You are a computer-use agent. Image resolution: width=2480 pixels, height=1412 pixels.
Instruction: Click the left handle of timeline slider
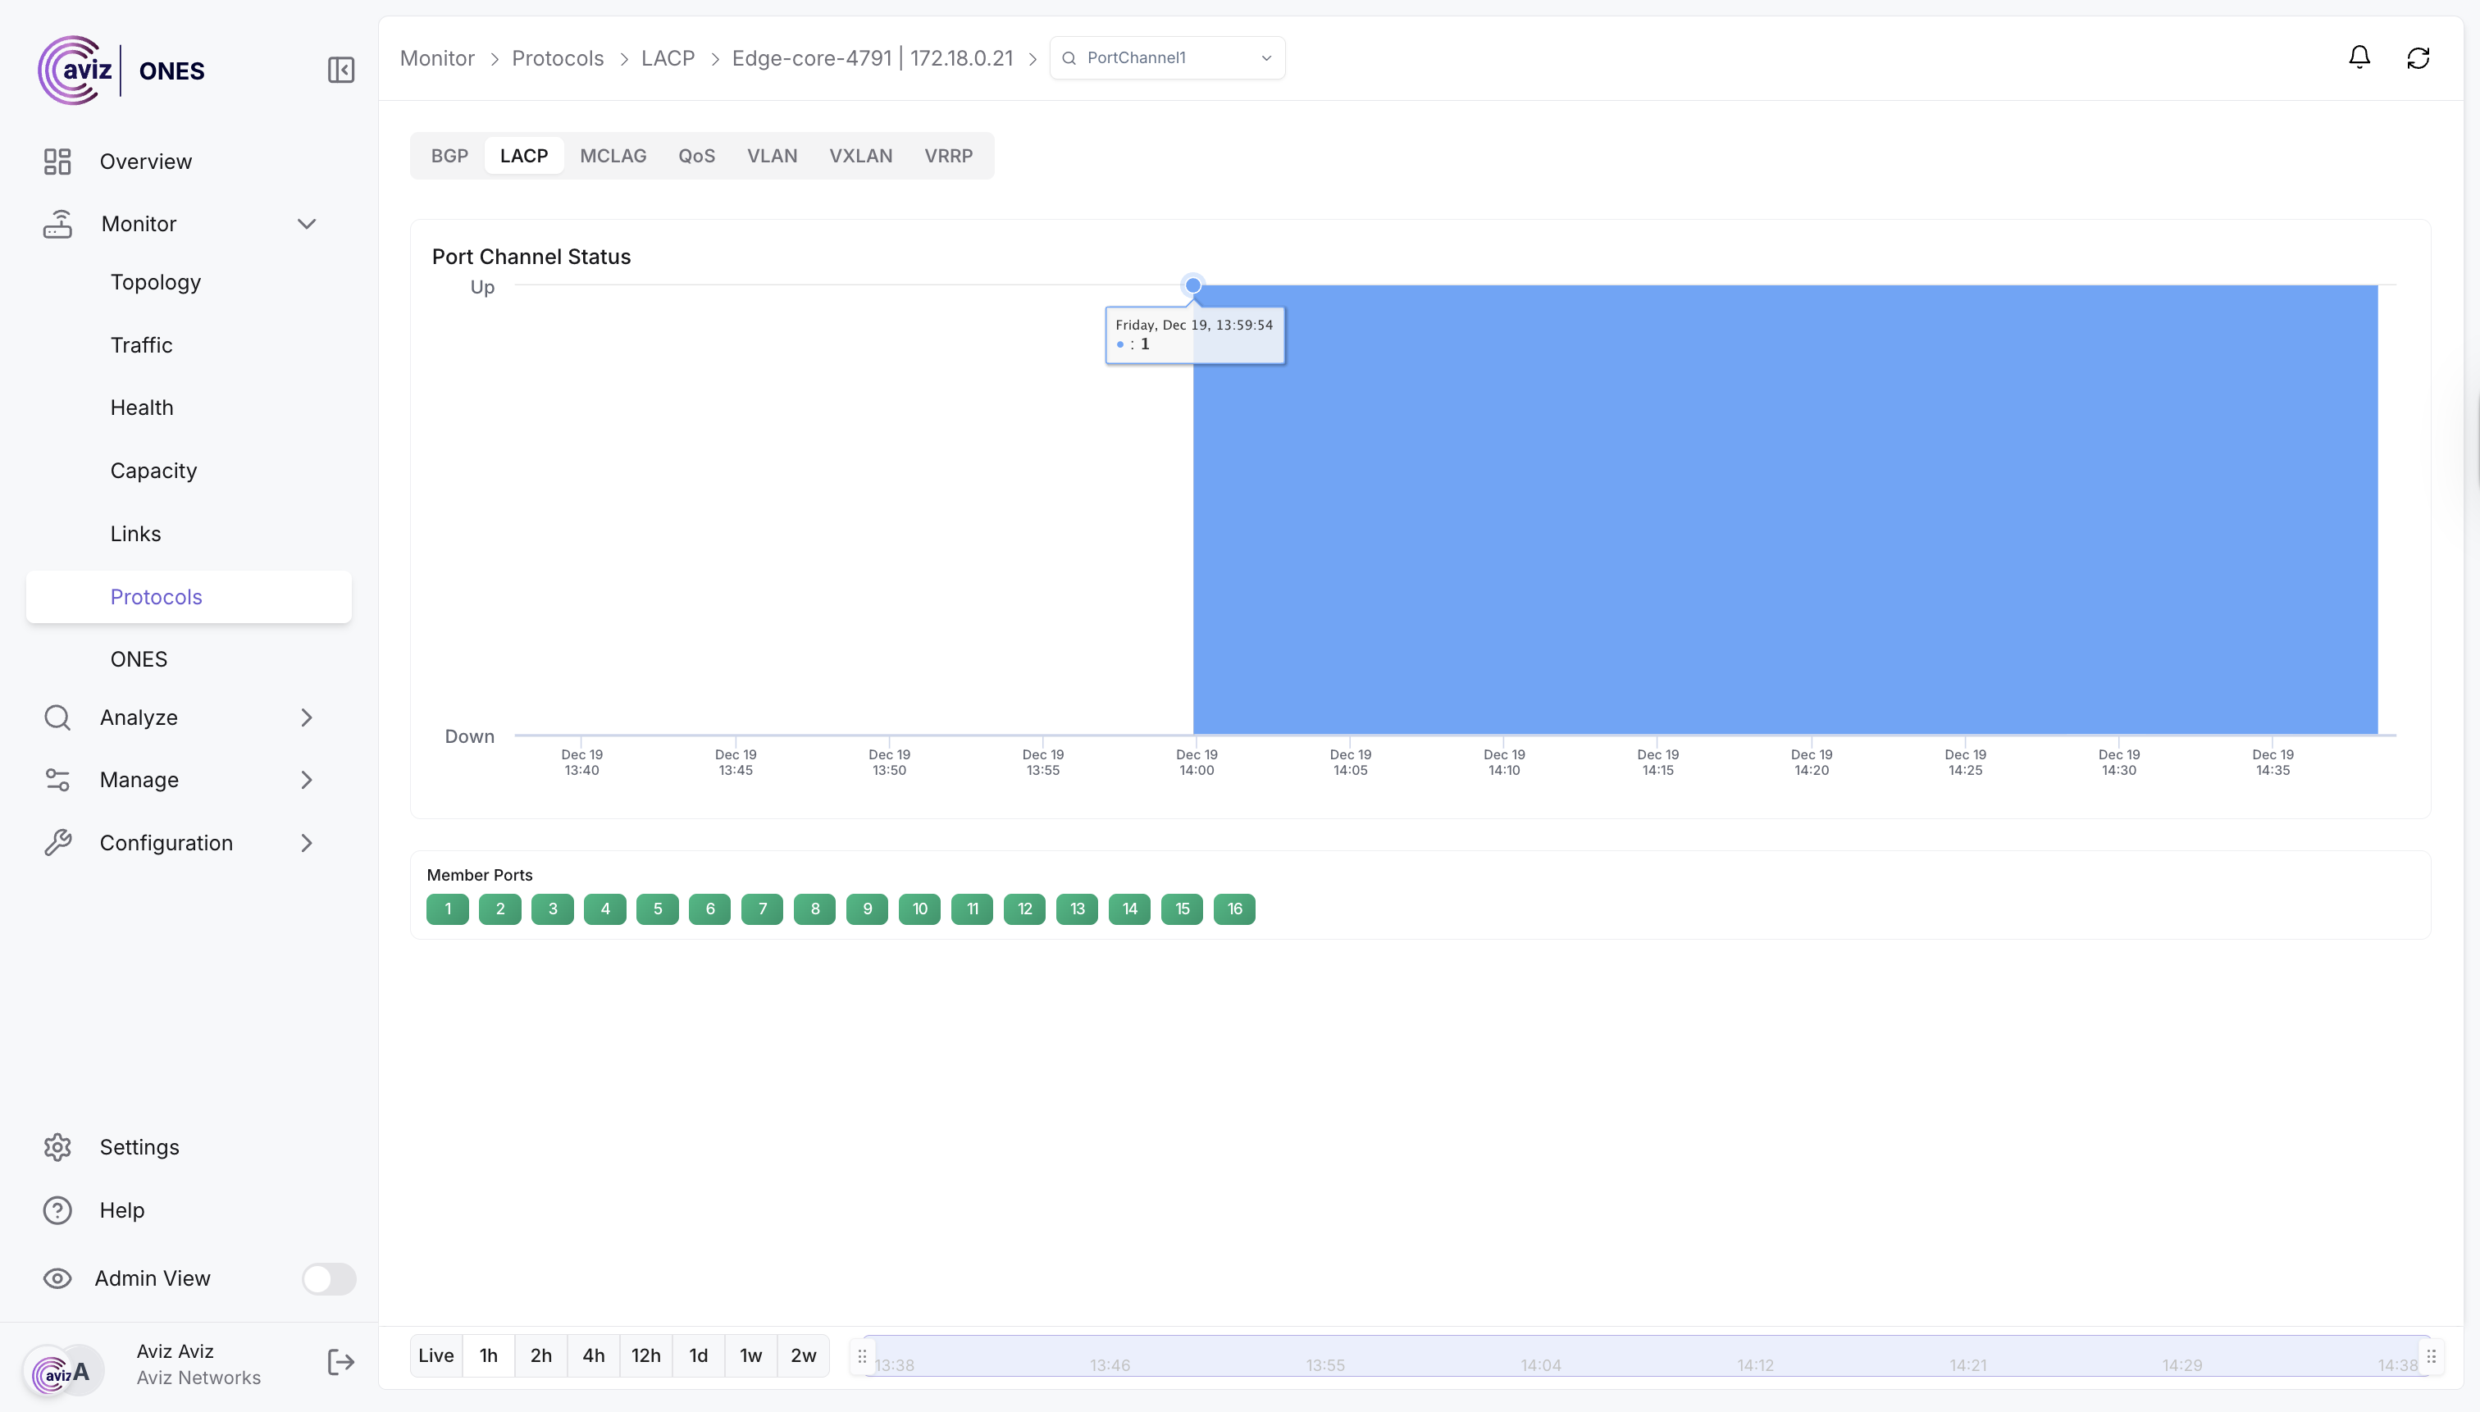coord(861,1355)
